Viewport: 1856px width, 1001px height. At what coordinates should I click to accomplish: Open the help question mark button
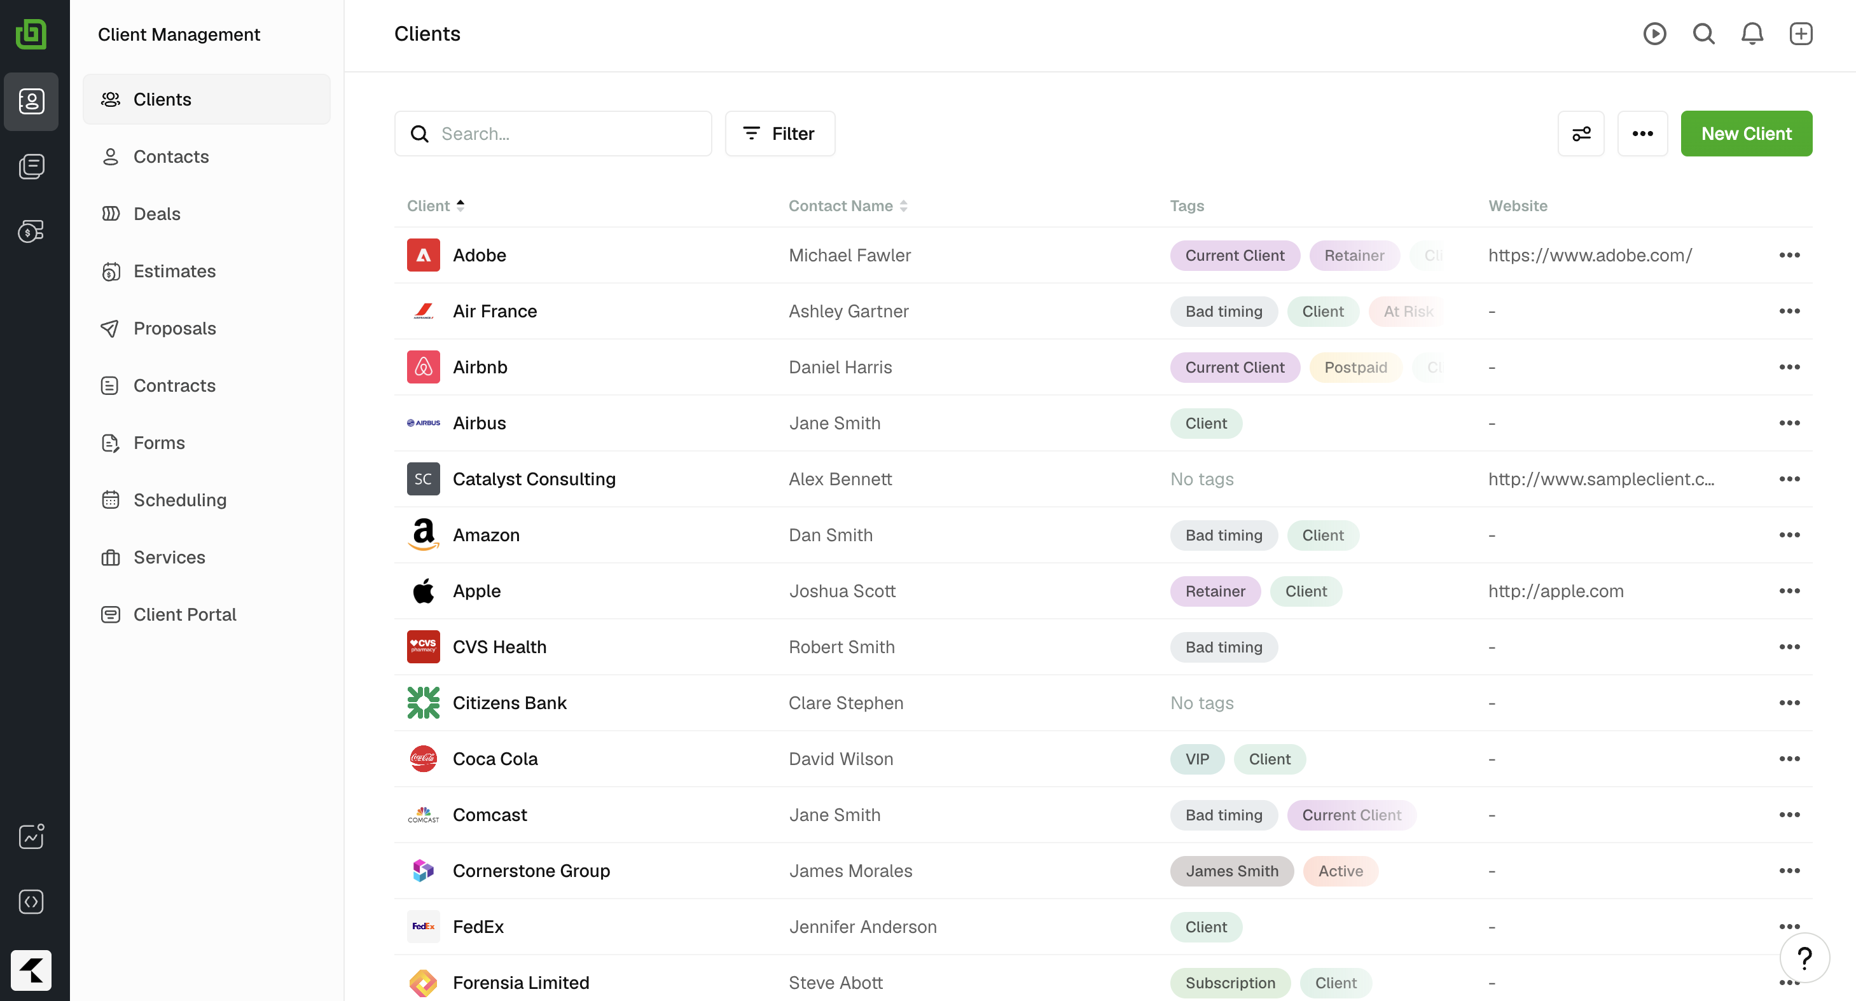click(1804, 958)
